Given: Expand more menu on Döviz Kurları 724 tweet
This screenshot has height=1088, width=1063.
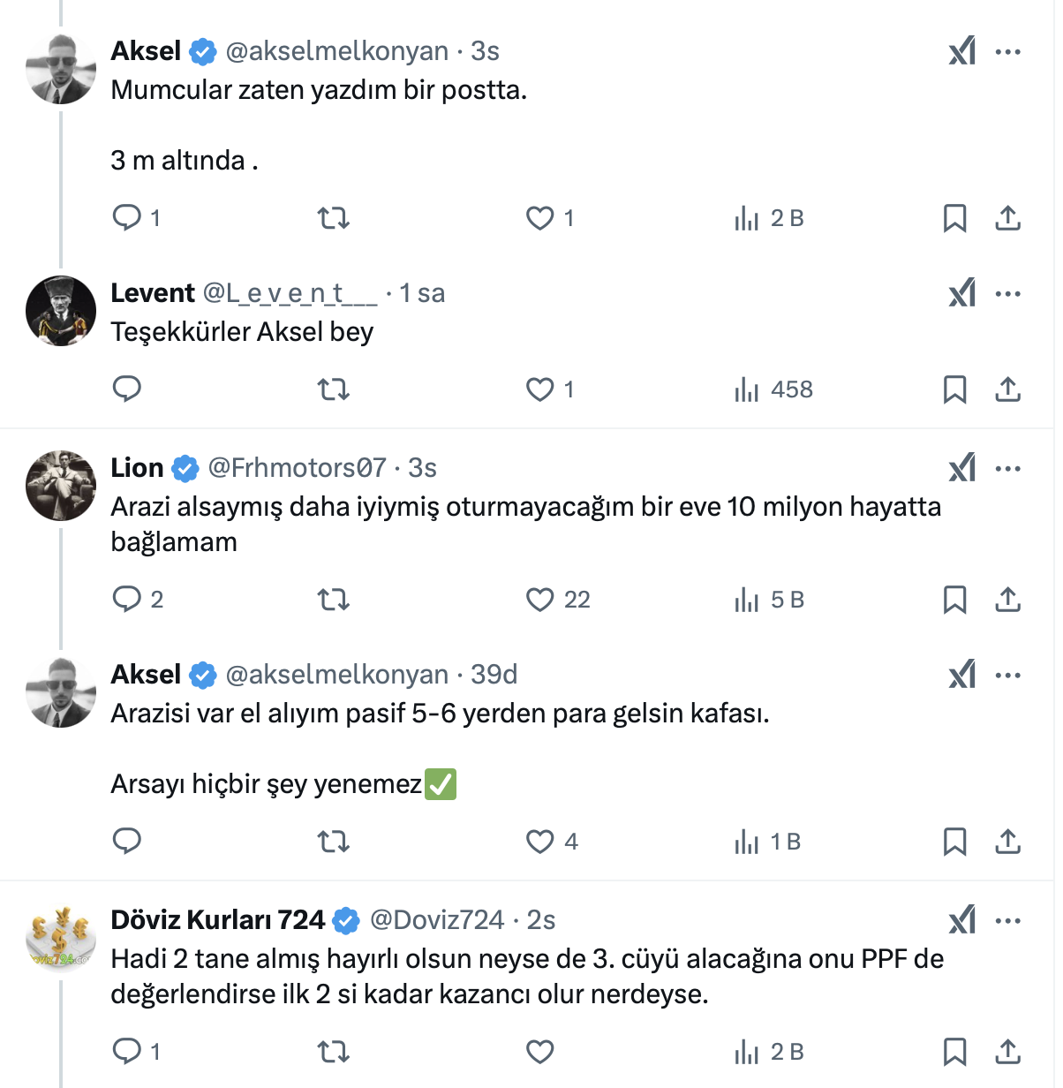Looking at the screenshot, I should coord(1007,920).
